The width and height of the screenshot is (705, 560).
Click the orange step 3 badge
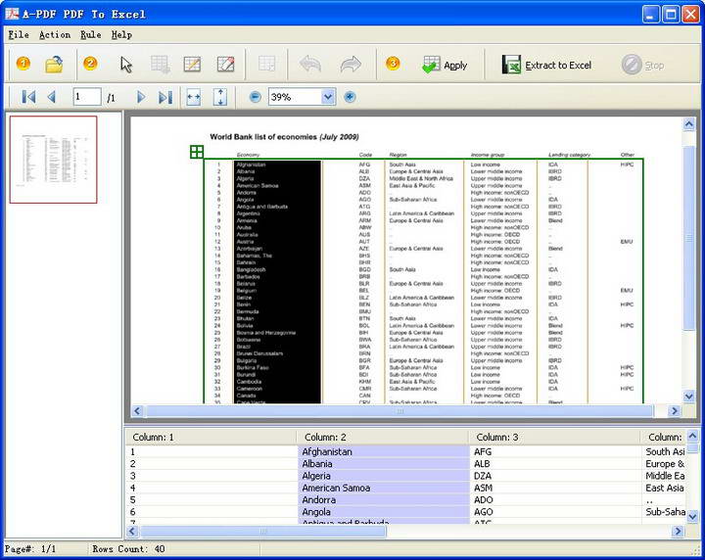pos(393,64)
